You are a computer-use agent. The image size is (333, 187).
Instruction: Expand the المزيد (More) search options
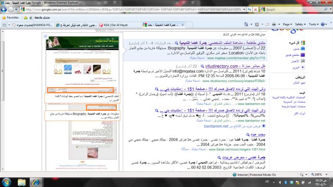(302, 68)
